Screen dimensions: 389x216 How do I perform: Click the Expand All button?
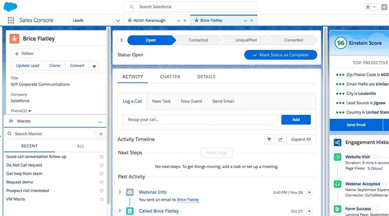tap(301, 140)
